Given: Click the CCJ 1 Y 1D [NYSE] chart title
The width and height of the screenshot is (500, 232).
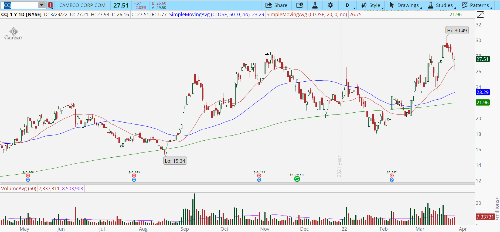Looking at the screenshot, I should coord(21,15).
